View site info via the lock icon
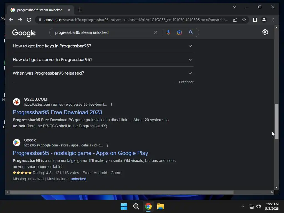This screenshot has width=284, height=213. pyautogui.click(x=40, y=20)
